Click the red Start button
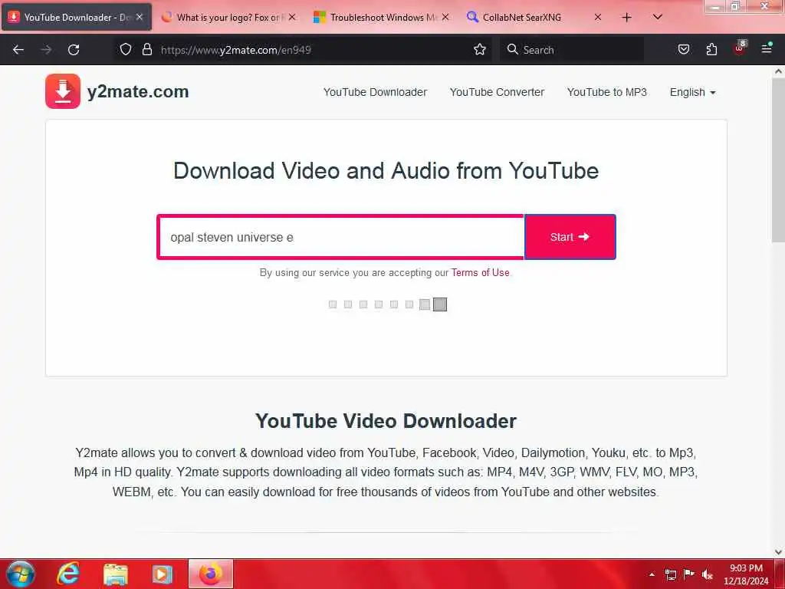785x589 pixels. pos(570,237)
